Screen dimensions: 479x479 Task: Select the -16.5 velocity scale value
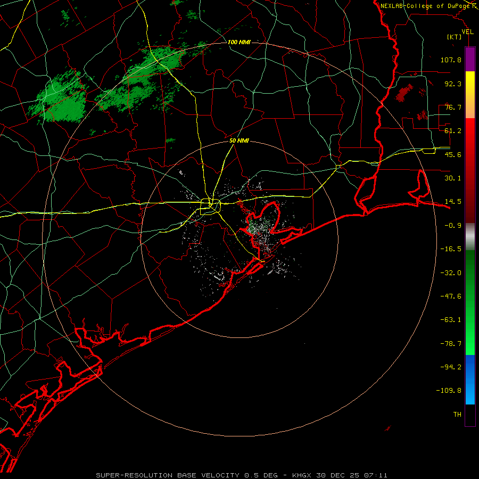[x=451, y=249]
